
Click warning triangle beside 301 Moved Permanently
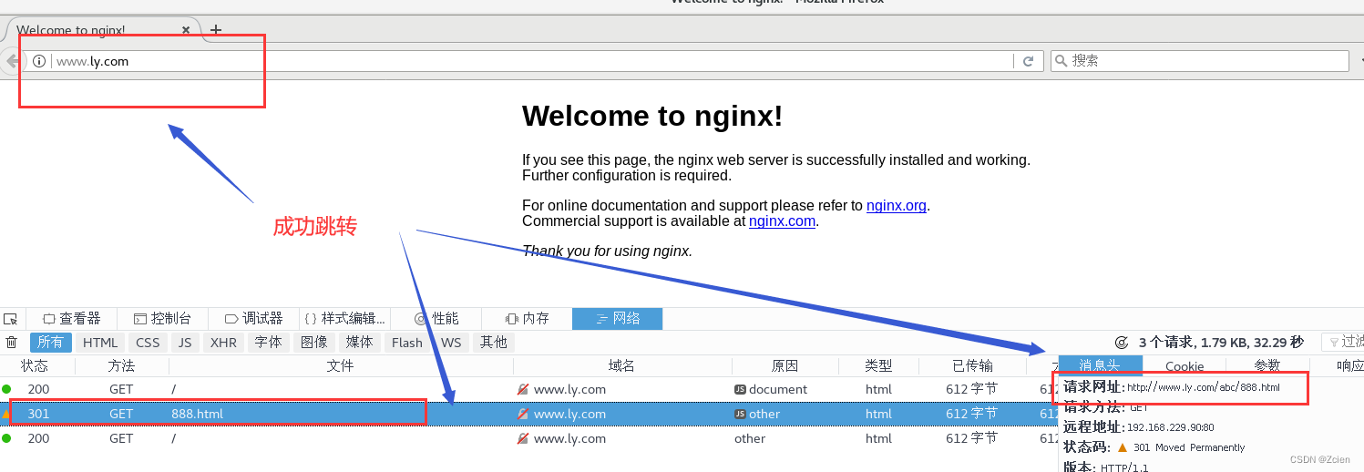pos(1123,447)
